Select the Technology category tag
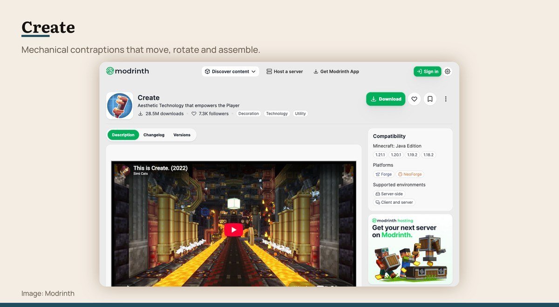 pyautogui.click(x=277, y=113)
